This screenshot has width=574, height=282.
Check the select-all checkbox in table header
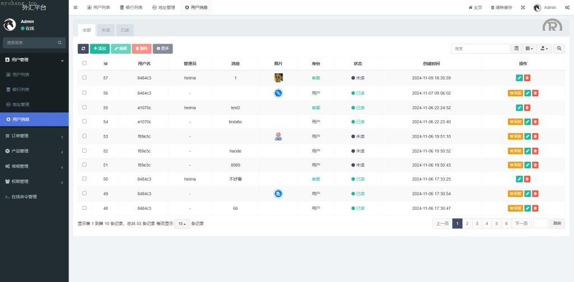point(85,63)
